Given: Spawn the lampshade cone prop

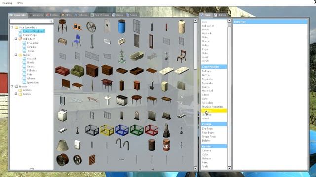Looking at the screenshot, I should 62,146.
